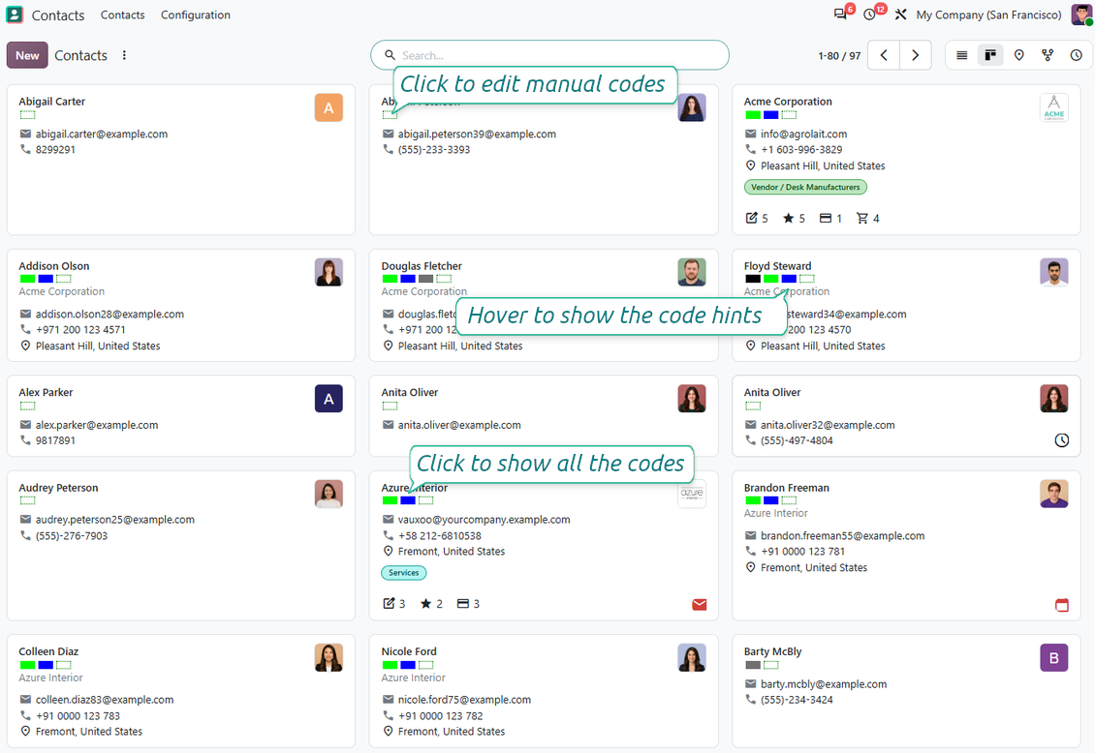This screenshot has height=753, width=1095.
Task: Open Barty McBly contact card
Action: point(906,691)
